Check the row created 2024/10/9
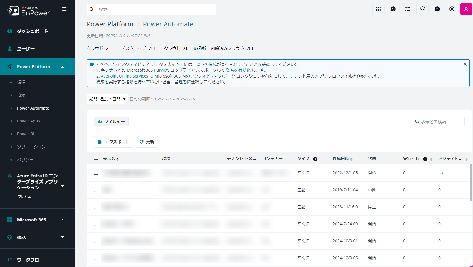 [96, 241]
